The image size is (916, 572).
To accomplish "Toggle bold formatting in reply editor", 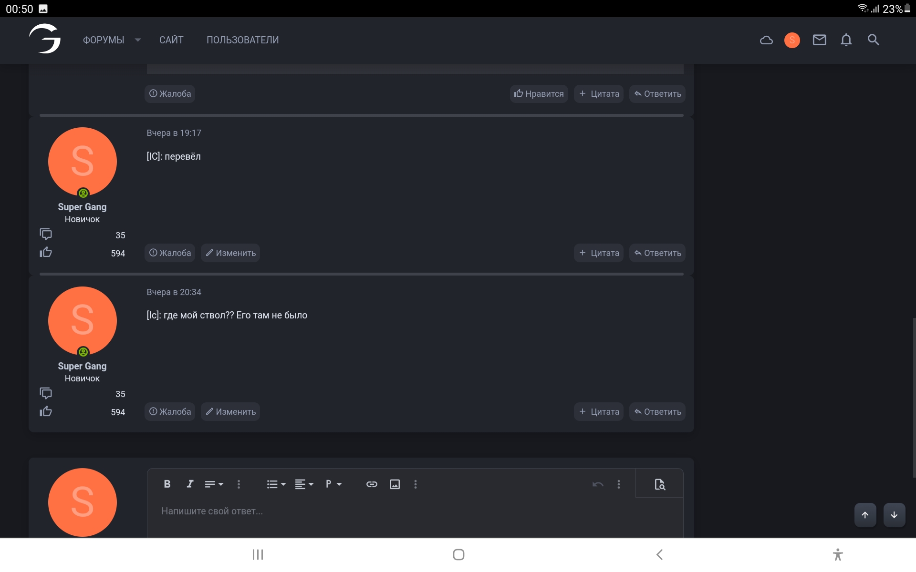I will pyautogui.click(x=167, y=484).
